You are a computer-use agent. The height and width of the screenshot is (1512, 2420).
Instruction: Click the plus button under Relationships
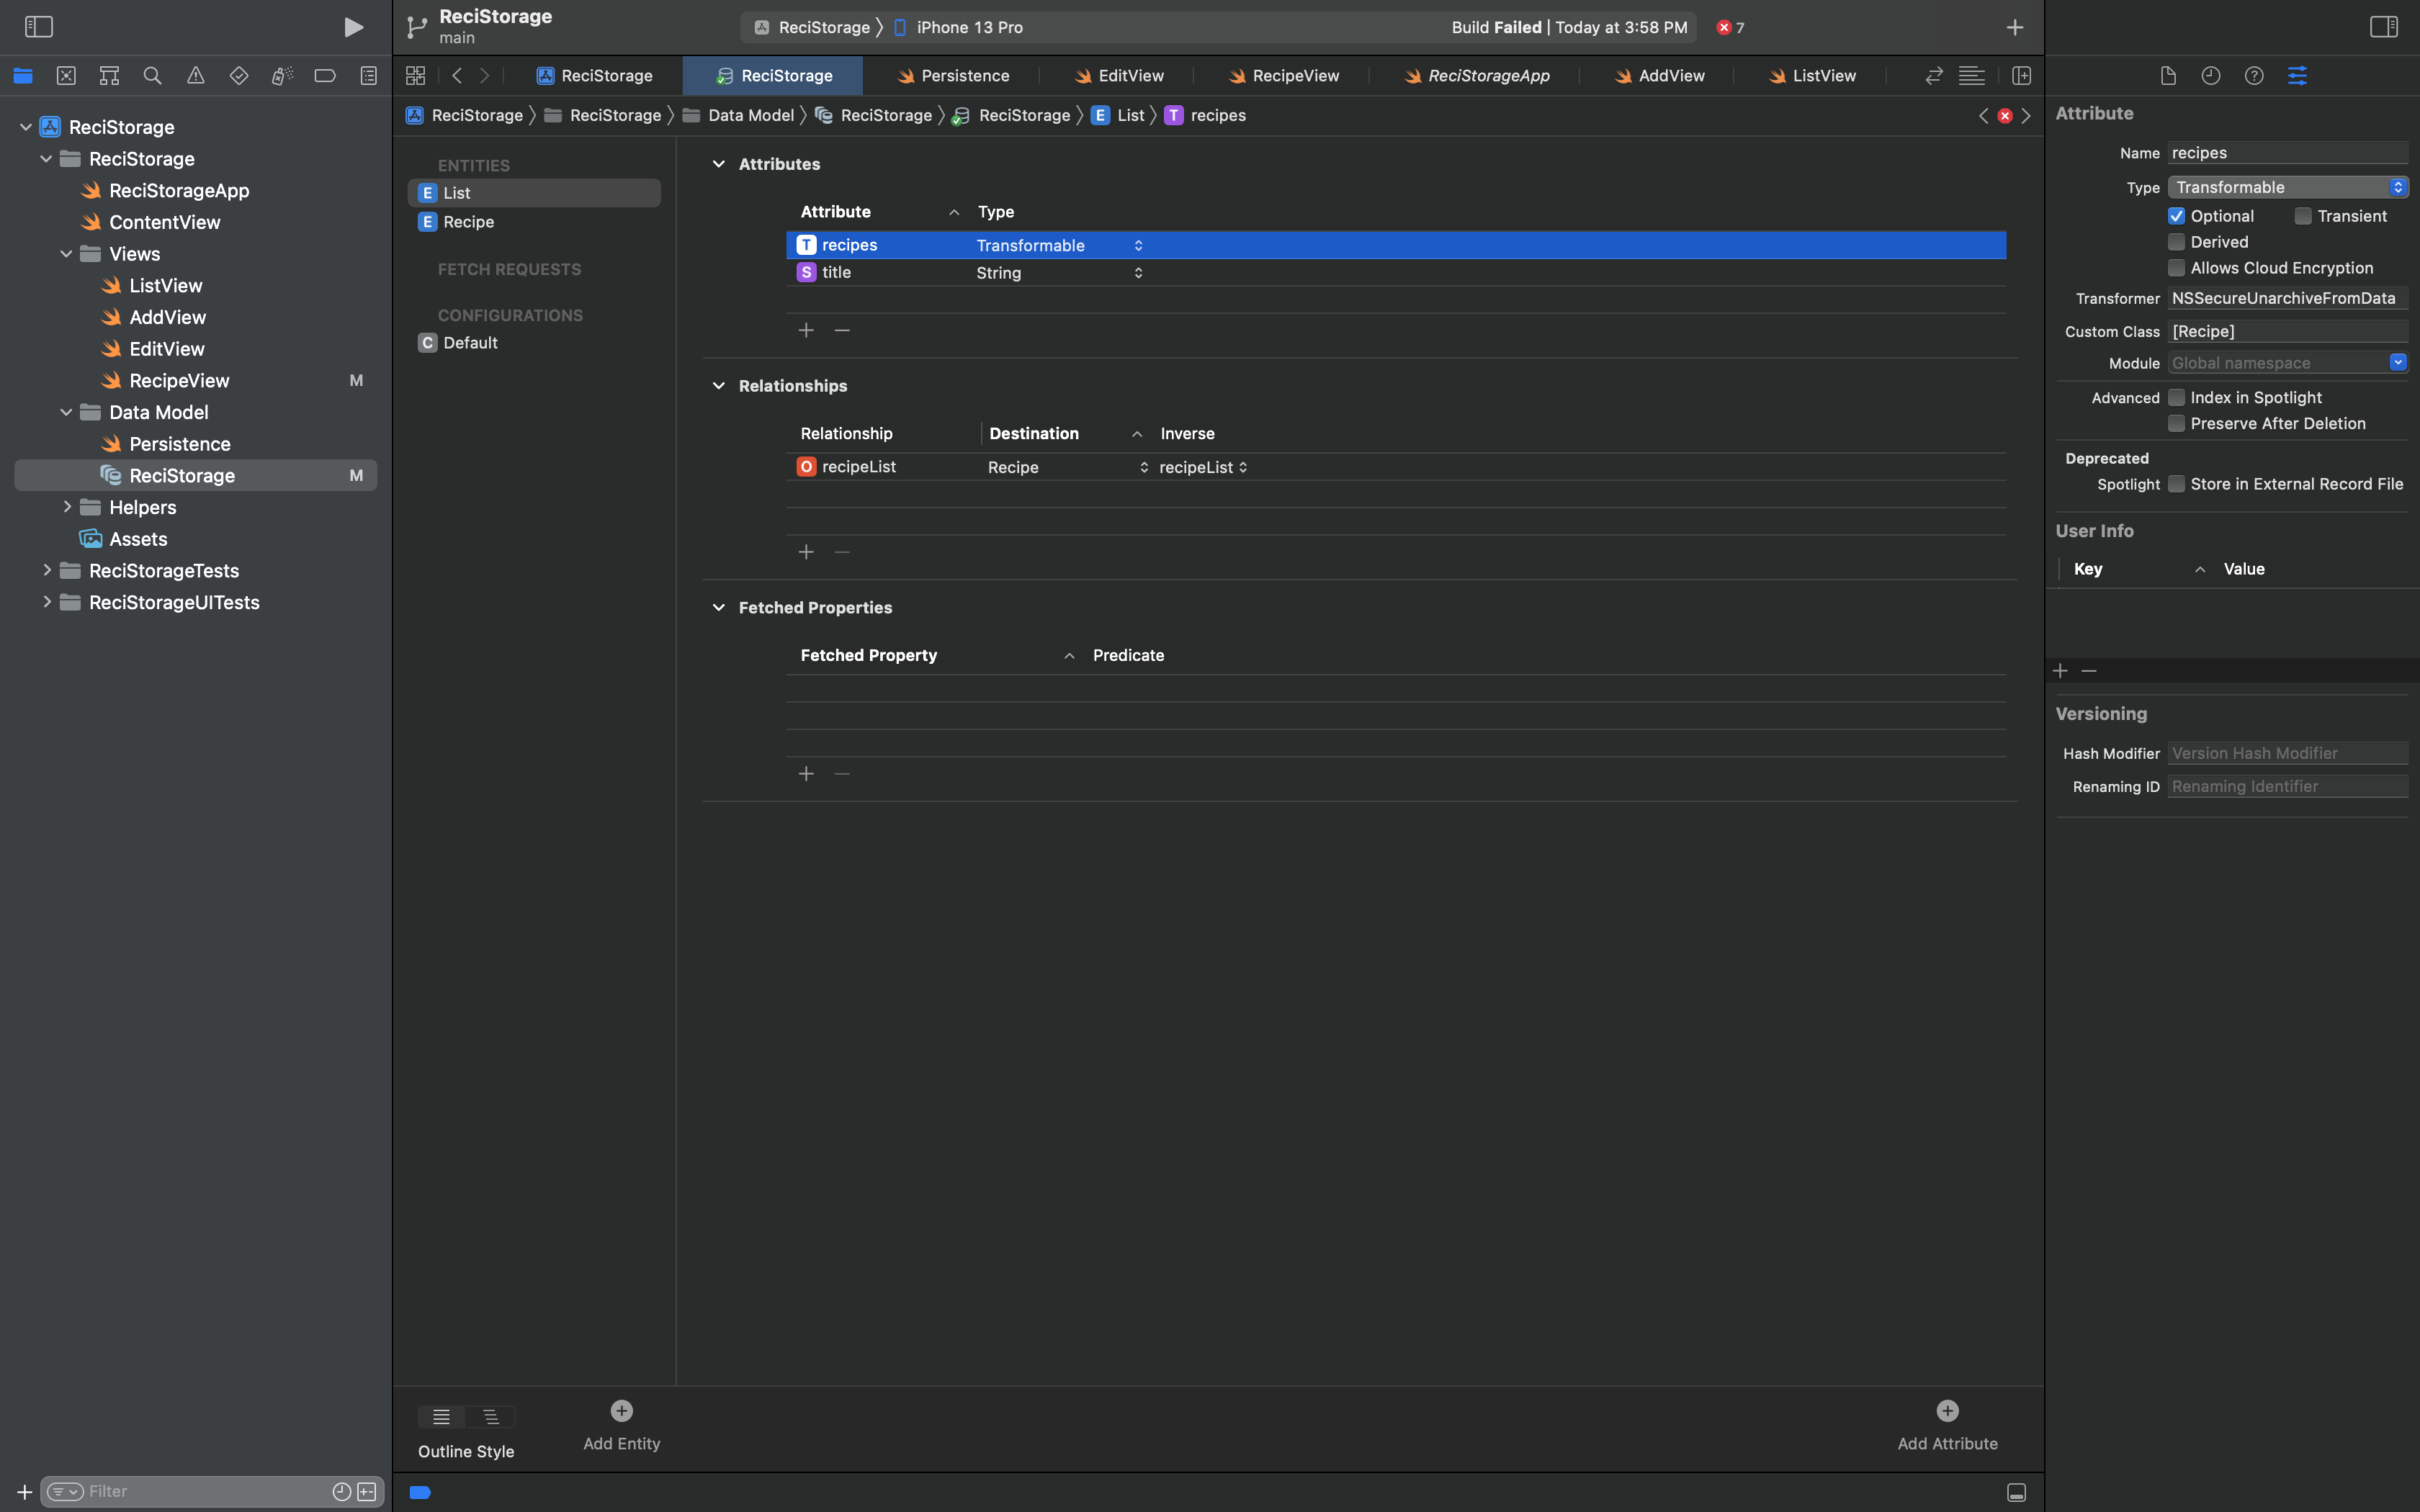[x=805, y=552]
